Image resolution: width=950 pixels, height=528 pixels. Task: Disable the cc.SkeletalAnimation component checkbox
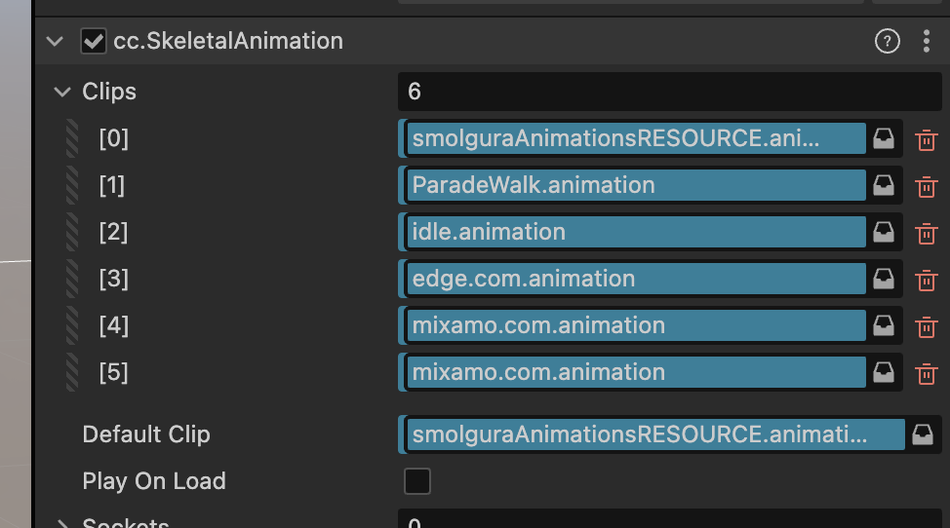tap(94, 41)
